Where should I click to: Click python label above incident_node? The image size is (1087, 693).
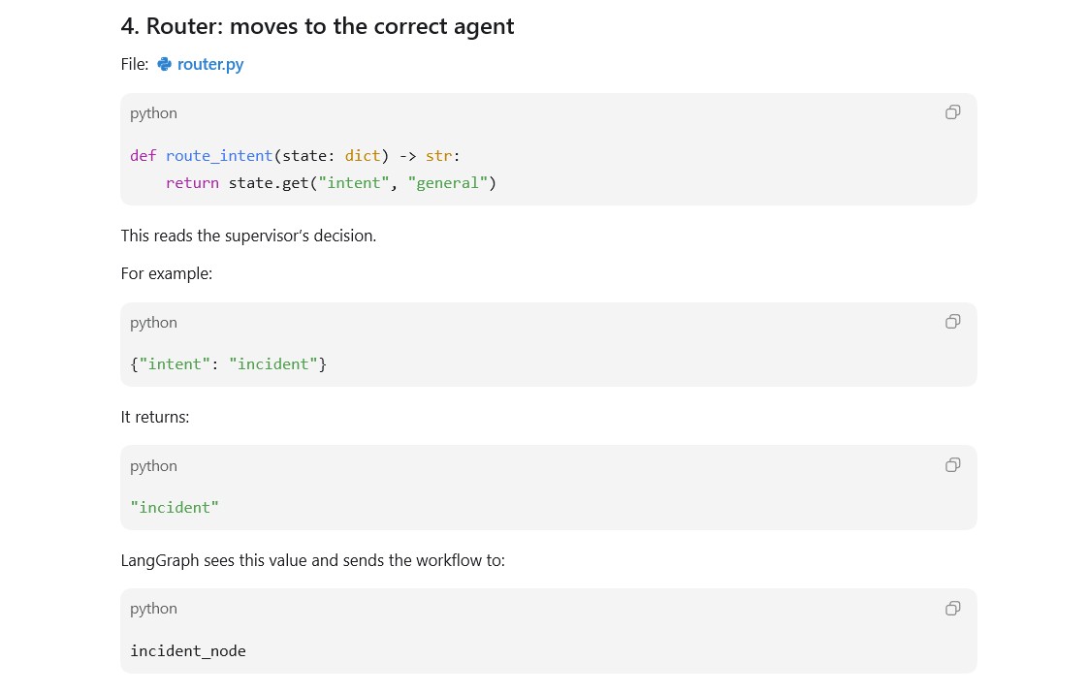point(153,609)
